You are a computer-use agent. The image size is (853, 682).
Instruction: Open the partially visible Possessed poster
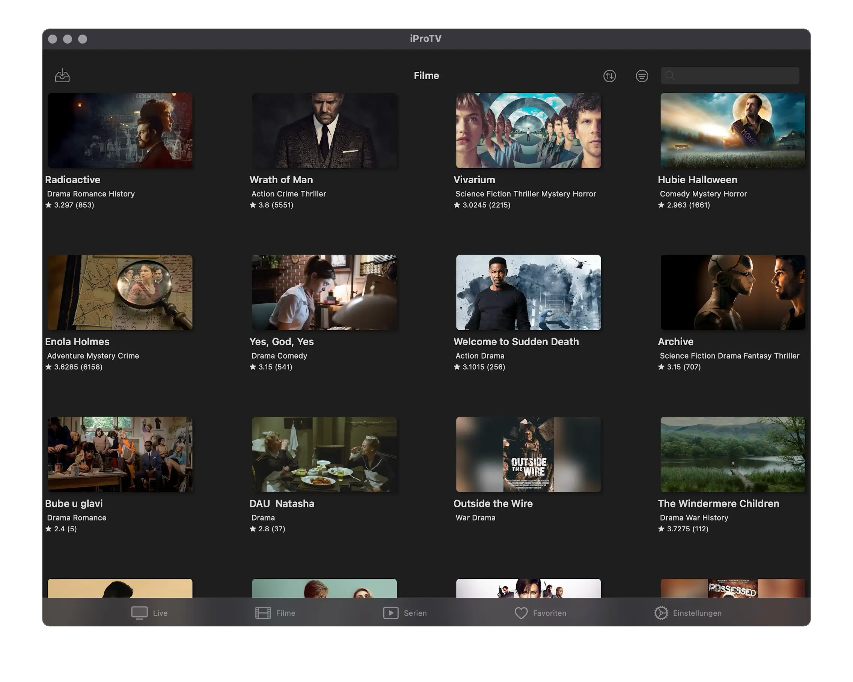pyautogui.click(x=733, y=588)
